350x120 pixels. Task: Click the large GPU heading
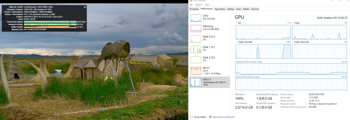[x=239, y=17]
